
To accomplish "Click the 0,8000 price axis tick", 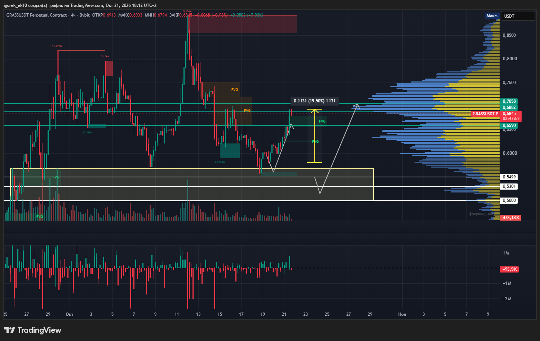I will (x=509, y=59).
